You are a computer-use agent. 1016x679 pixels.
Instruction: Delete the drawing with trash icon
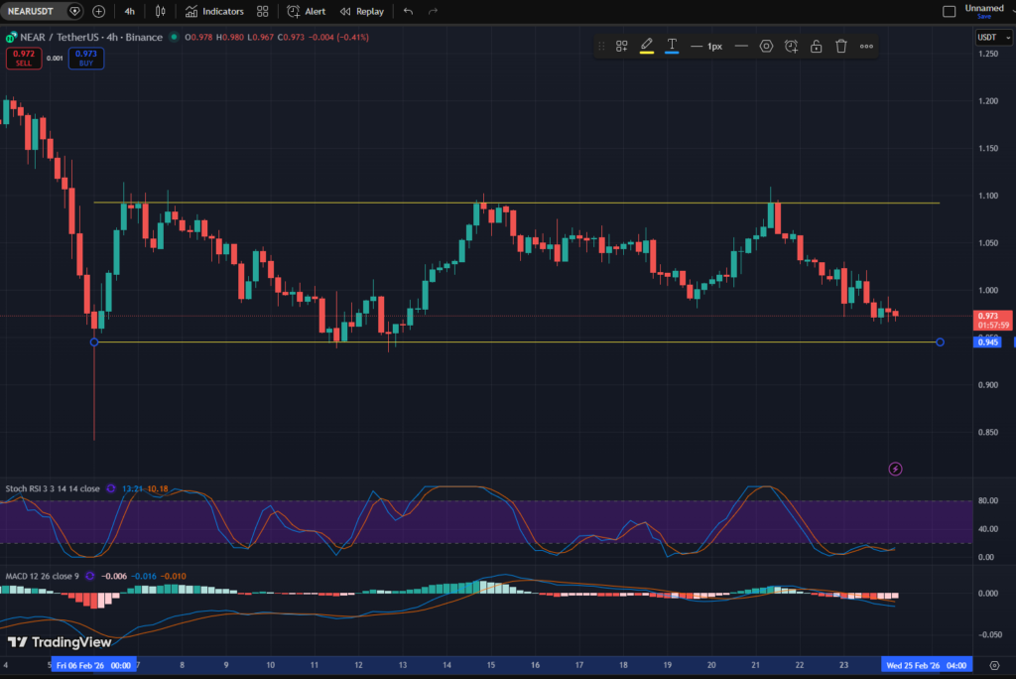click(840, 46)
